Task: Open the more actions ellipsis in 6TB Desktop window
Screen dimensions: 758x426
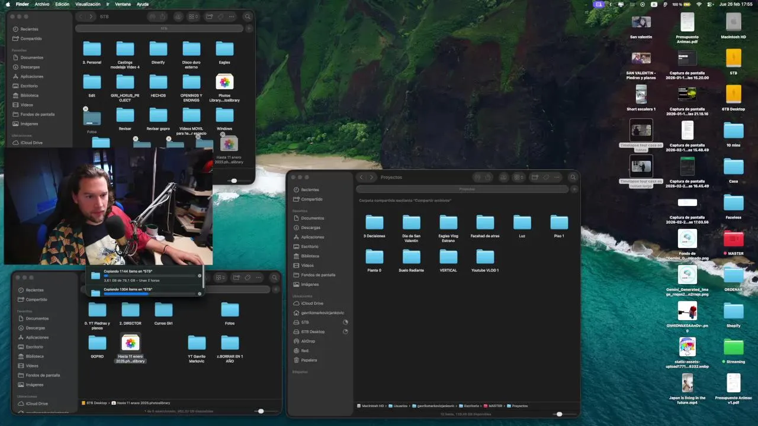Action: [258, 277]
